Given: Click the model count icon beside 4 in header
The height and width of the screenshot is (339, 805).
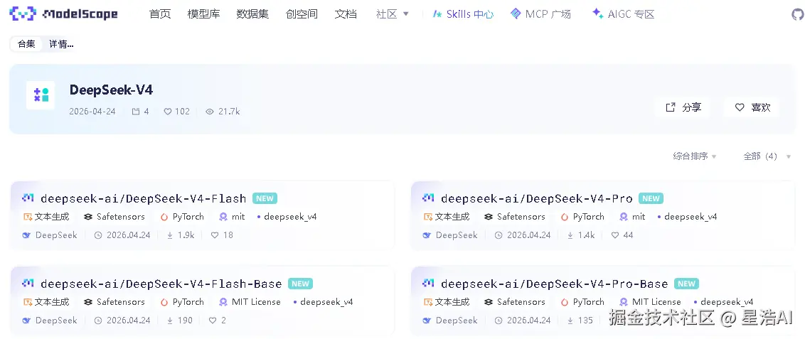Looking at the screenshot, I should coord(136,112).
